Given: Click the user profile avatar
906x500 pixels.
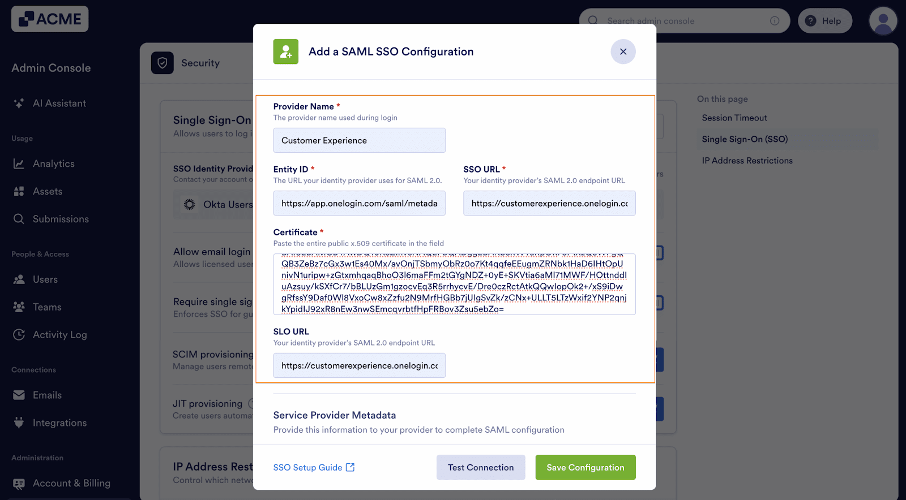Looking at the screenshot, I should pyautogui.click(x=882, y=20).
